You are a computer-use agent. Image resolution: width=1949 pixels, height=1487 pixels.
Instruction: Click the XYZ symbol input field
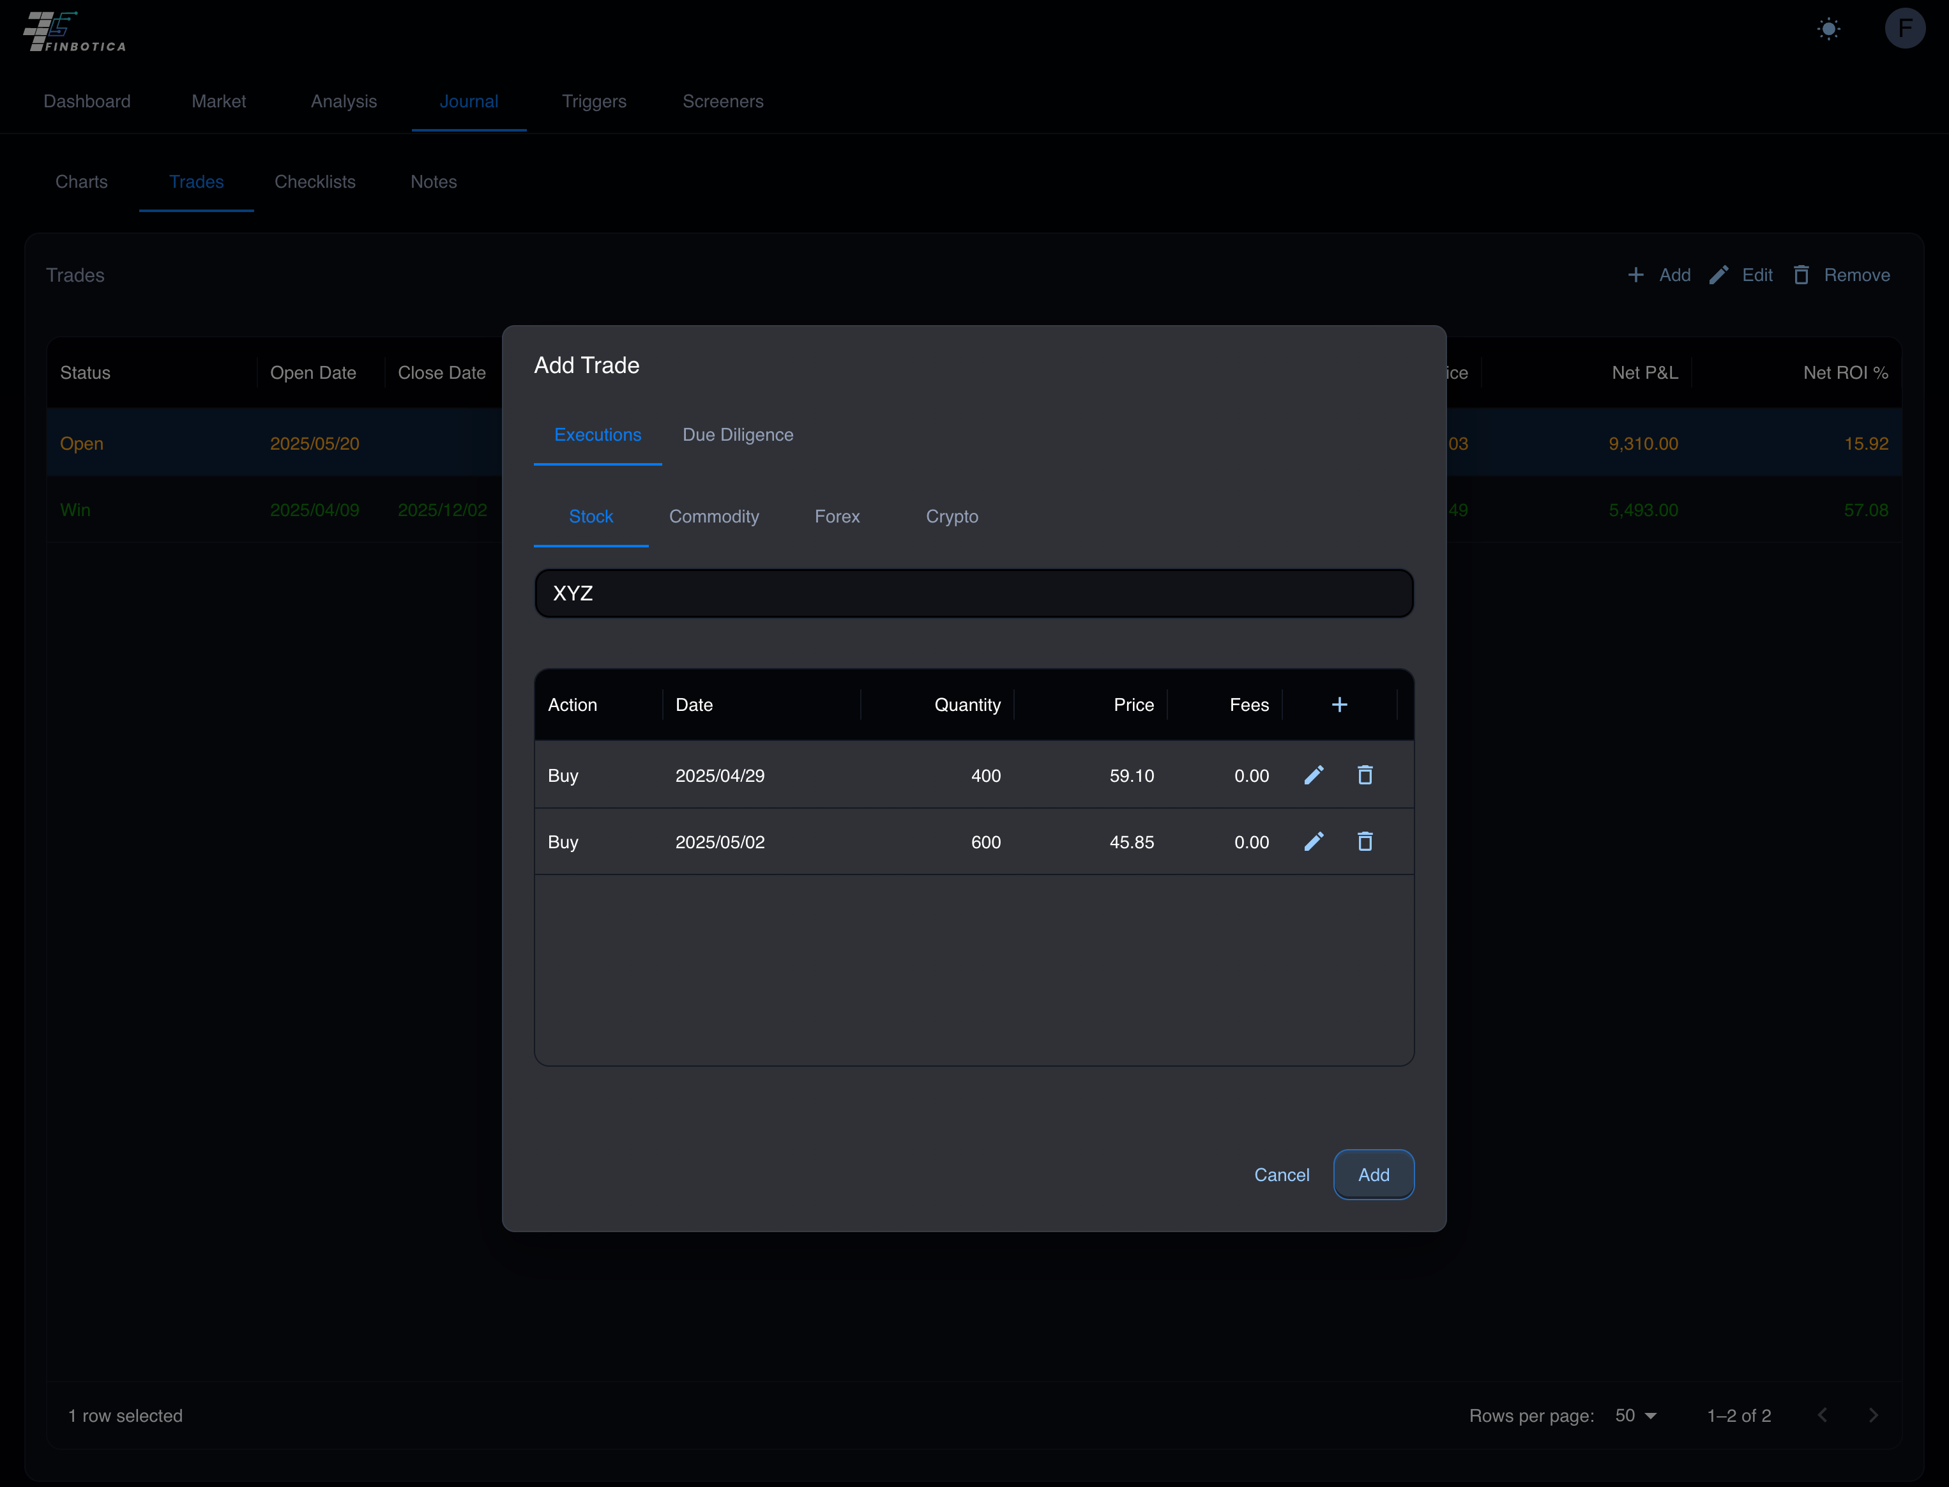[x=973, y=593]
